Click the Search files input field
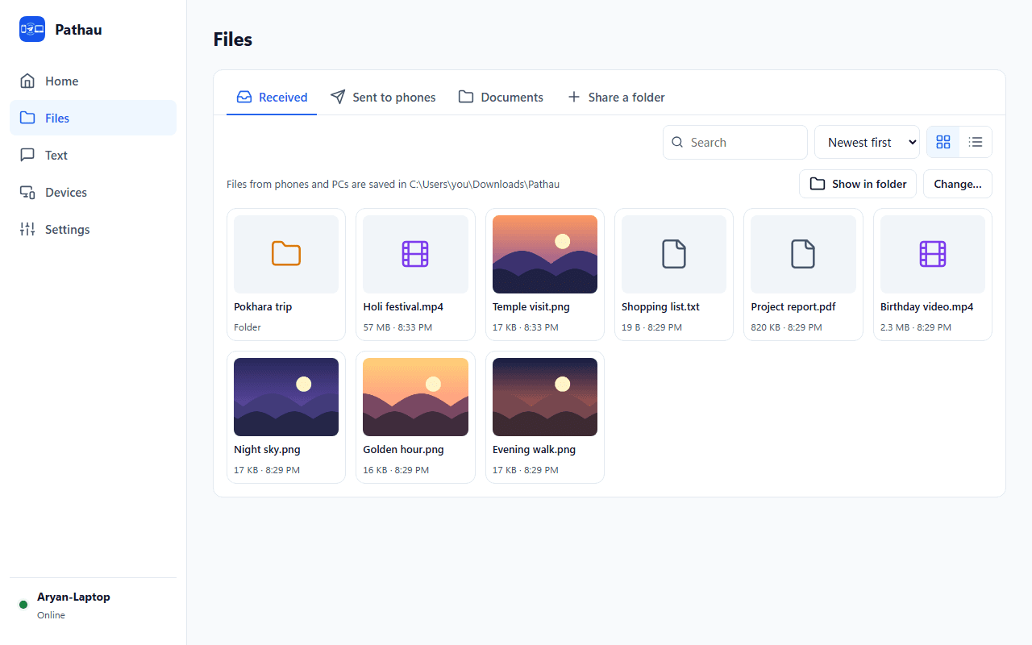 (x=735, y=142)
